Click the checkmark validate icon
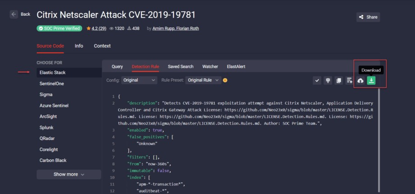415x194 pixels. point(317,80)
